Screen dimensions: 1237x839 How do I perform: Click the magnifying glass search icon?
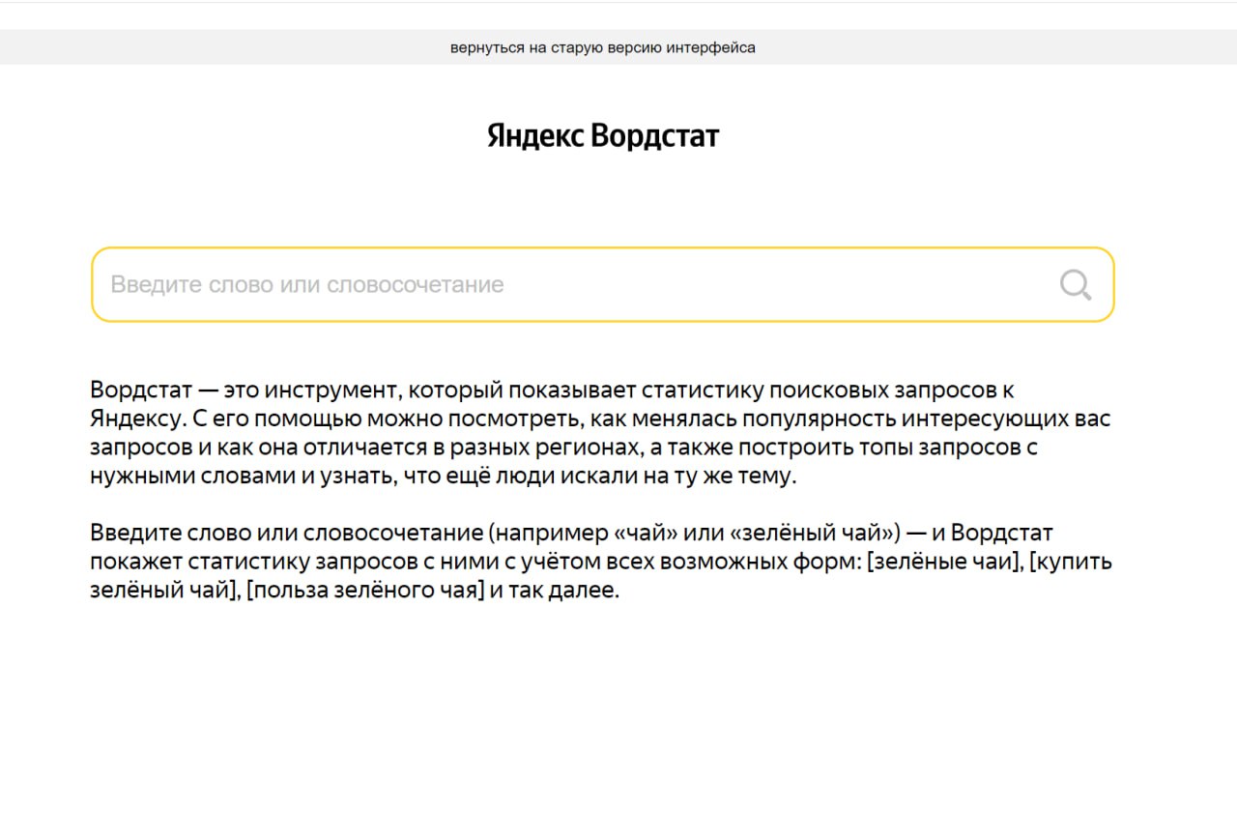click(x=1076, y=284)
